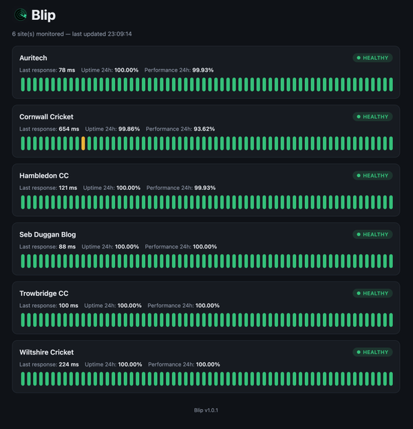Screen dimensions: 413x429
Task: Click the HEALTHY badge on Cornwall Cricket card
Action: coord(372,116)
